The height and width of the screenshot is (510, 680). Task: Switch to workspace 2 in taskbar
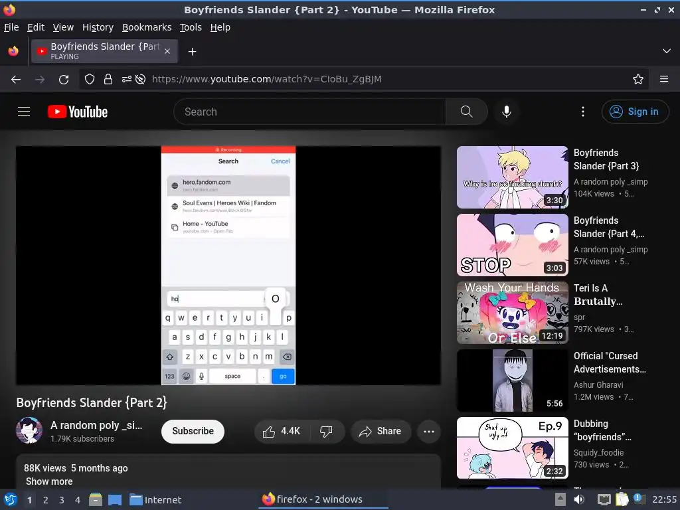pyautogui.click(x=46, y=500)
